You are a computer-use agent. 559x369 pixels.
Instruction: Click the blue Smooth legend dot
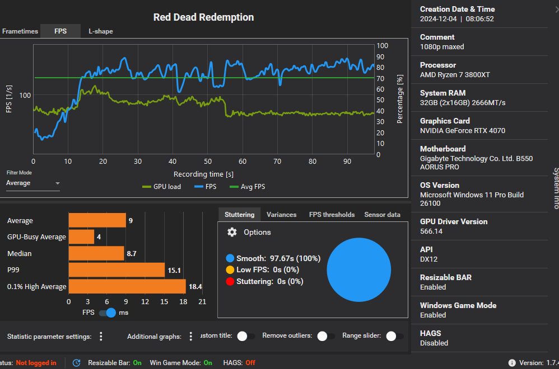coord(230,258)
